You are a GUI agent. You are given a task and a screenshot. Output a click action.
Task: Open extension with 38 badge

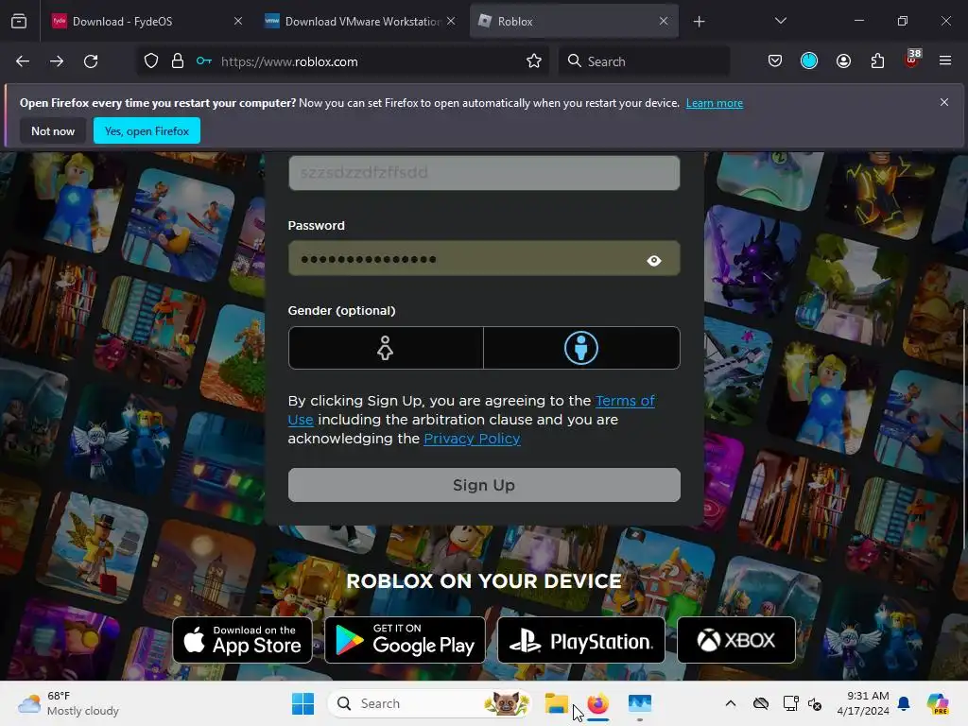click(x=912, y=60)
